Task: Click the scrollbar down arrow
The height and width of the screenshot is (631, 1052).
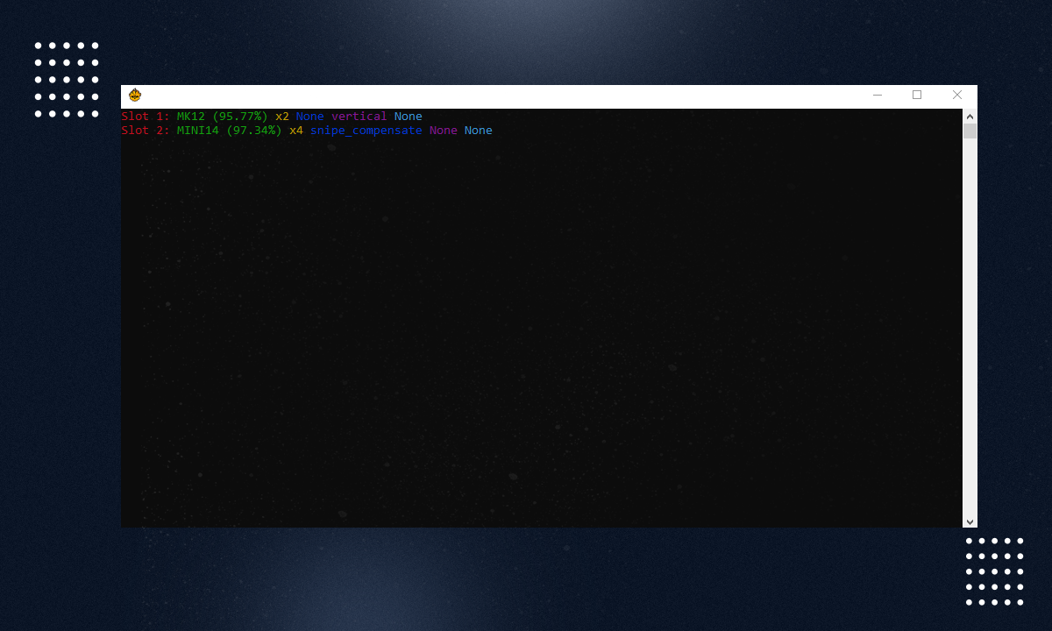Action: [x=970, y=521]
